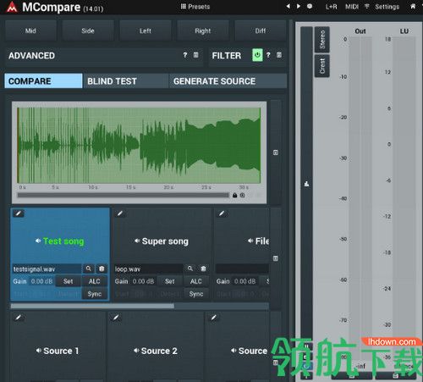Enable ALC in Test song slot

click(x=95, y=281)
